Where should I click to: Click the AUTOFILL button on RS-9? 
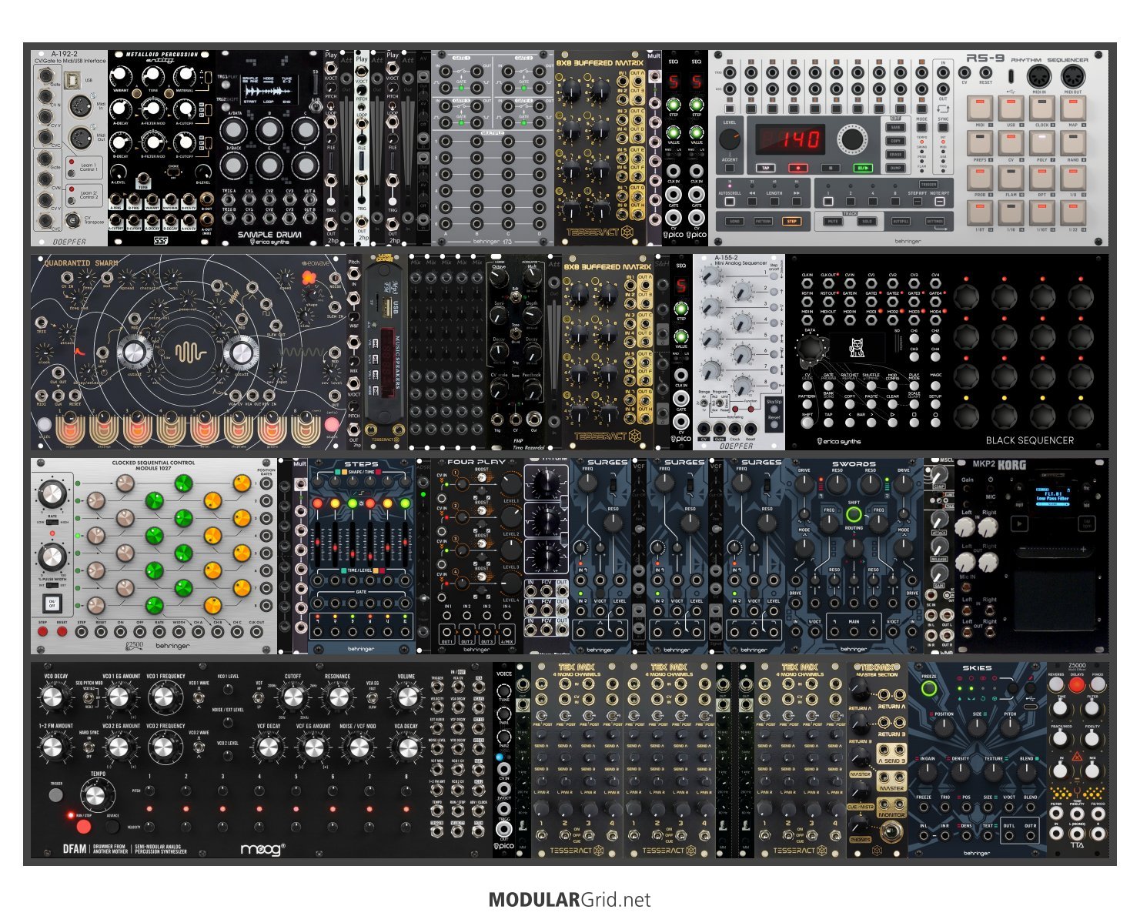901,221
